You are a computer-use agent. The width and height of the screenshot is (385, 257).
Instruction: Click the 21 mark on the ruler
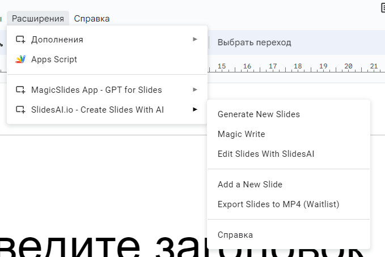(374, 66)
